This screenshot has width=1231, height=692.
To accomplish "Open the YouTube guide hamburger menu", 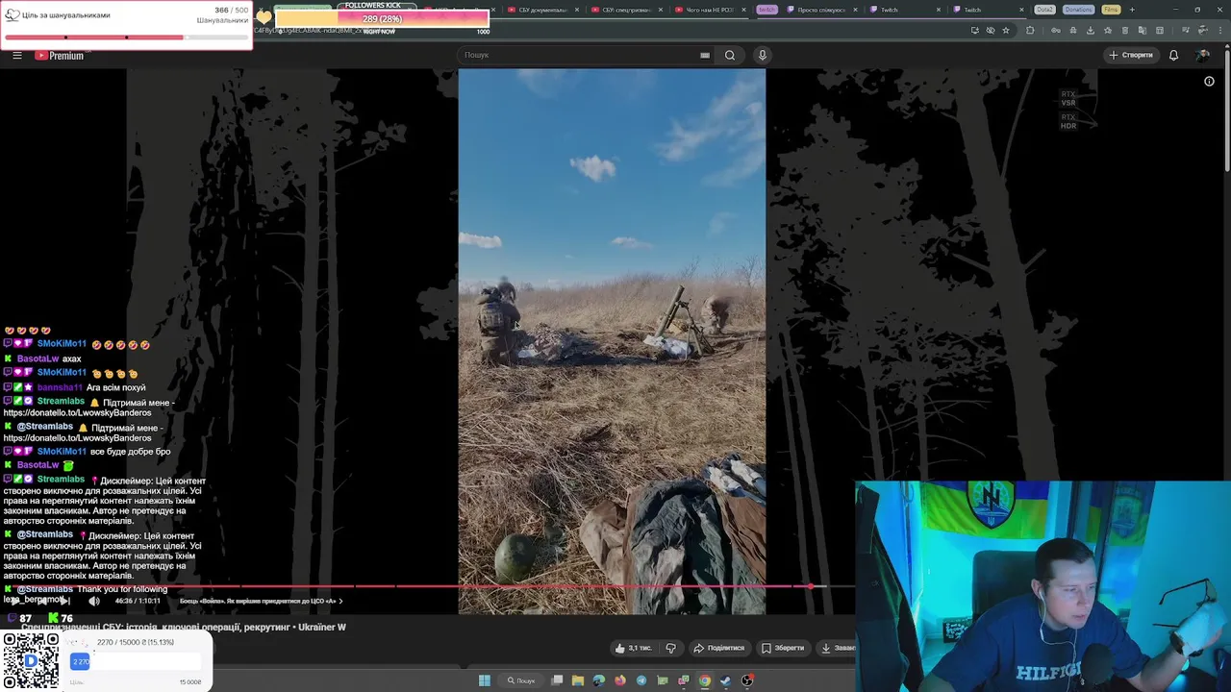I will (17, 55).
